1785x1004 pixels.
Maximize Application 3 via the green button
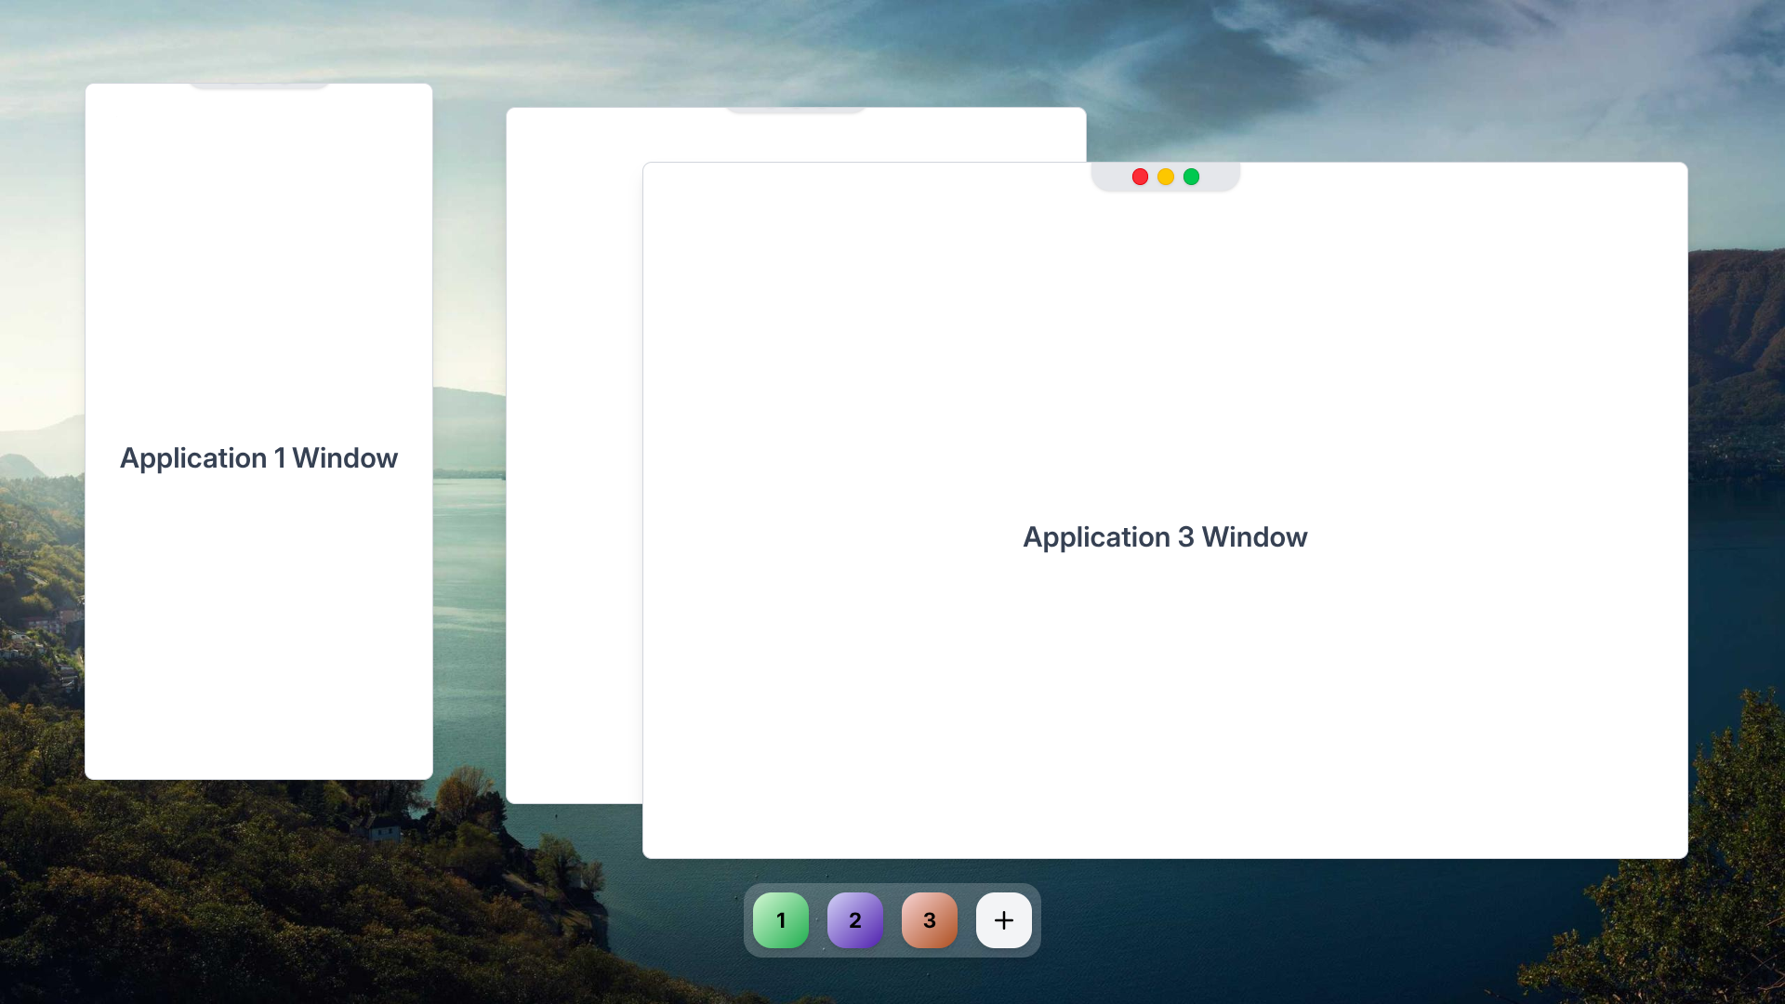[x=1192, y=177]
